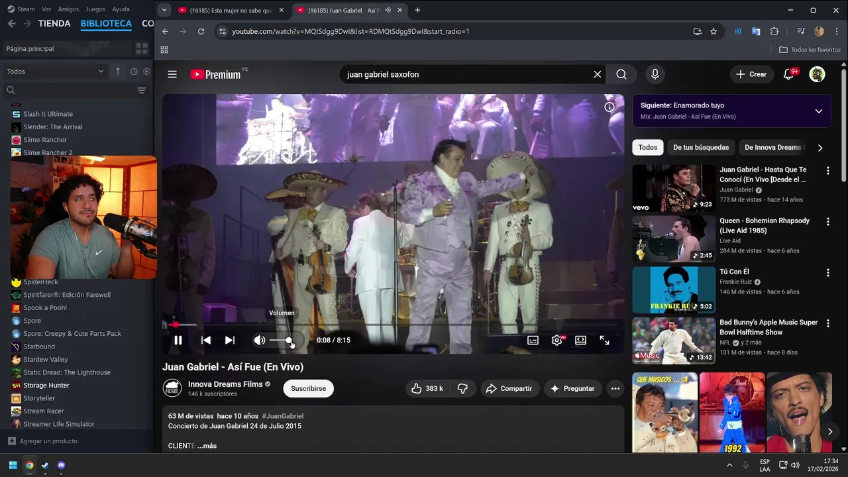The image size is (848, 477).
Task: Seek along the video progress bar
Action: [x=393, y=325]
